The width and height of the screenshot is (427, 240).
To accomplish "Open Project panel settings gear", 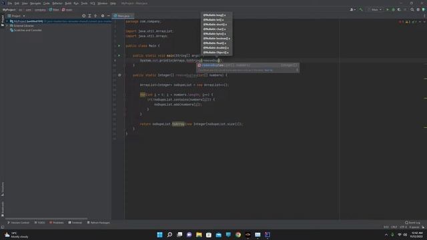I will click(x=103, y=16).
